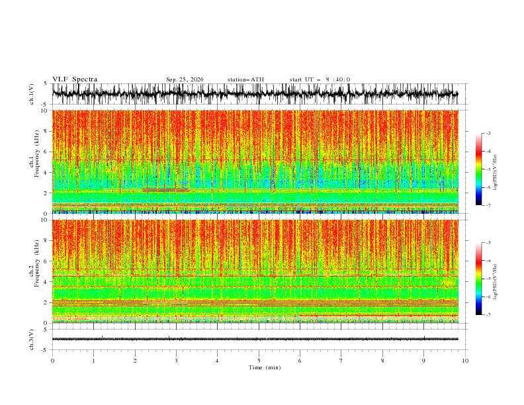524x405 pixels.
Task: Select the date text 'Sep. 25, 2026'
Action: pyautogui.click(x=185, y=79)
